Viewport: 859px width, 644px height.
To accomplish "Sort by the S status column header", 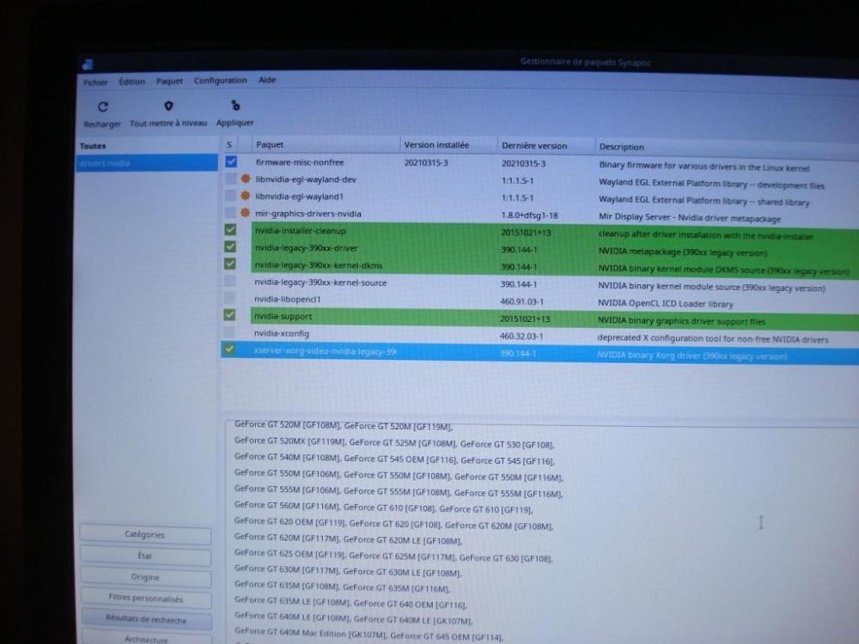I will tap(229, 144).
